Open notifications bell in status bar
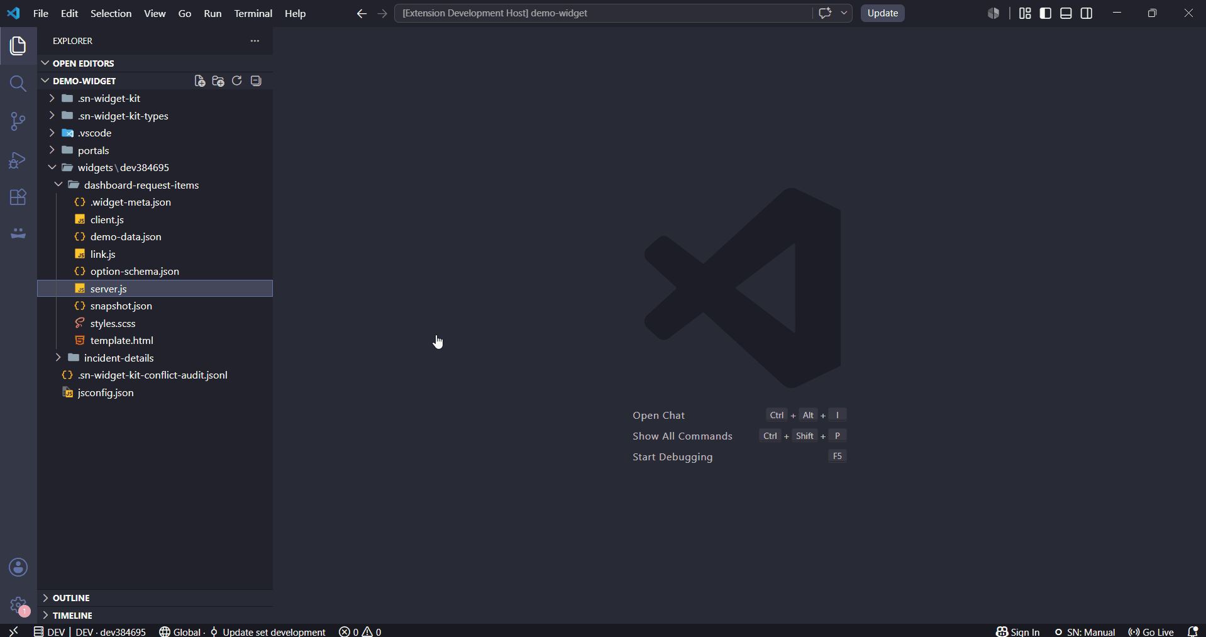Image resolution: width=1206 pixels, height=637 pixels. (x=1192, y=631)
